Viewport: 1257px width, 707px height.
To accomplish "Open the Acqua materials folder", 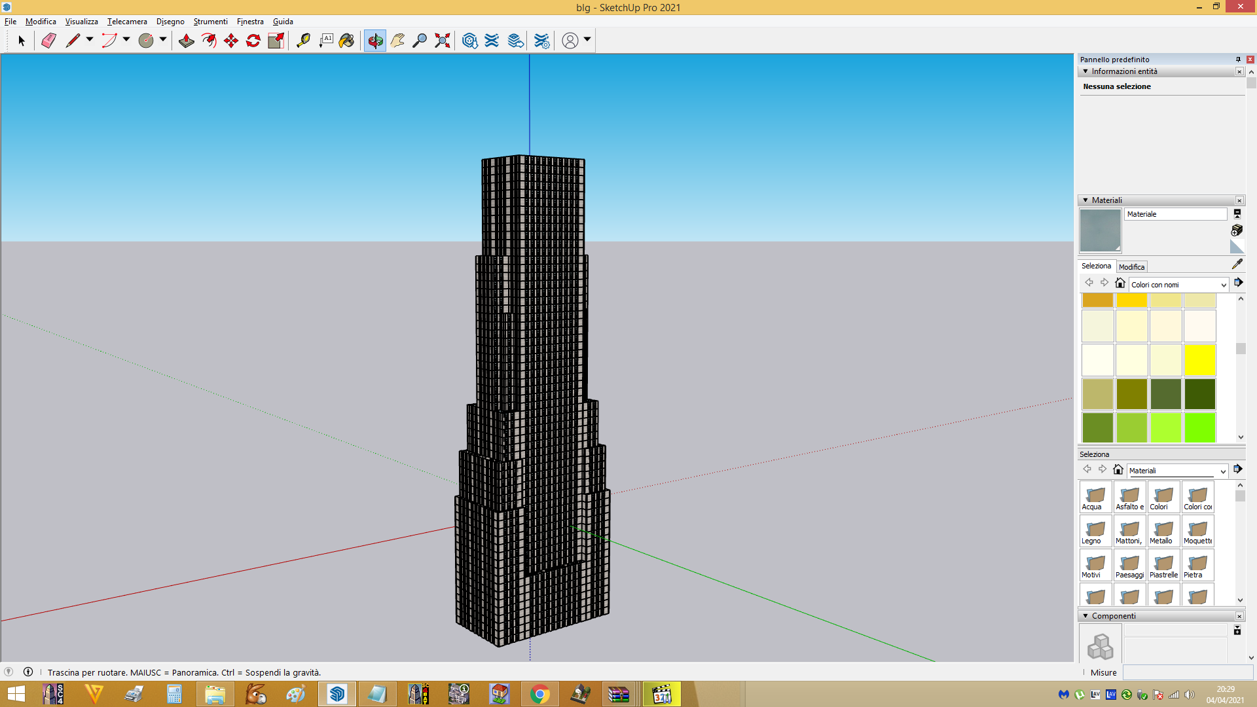I will pos(1095,497).
